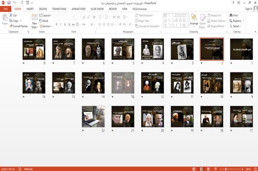Image resolution: width=258 pixels, height=171 pixels.
Task: Collapse the ribbon with the chevron
Action: click(255, 32)
